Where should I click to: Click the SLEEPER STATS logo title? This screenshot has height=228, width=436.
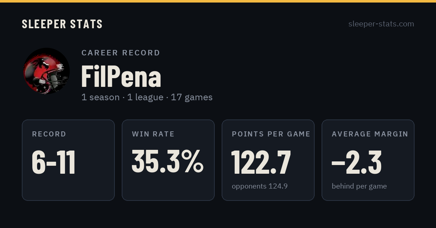[62, 24]
